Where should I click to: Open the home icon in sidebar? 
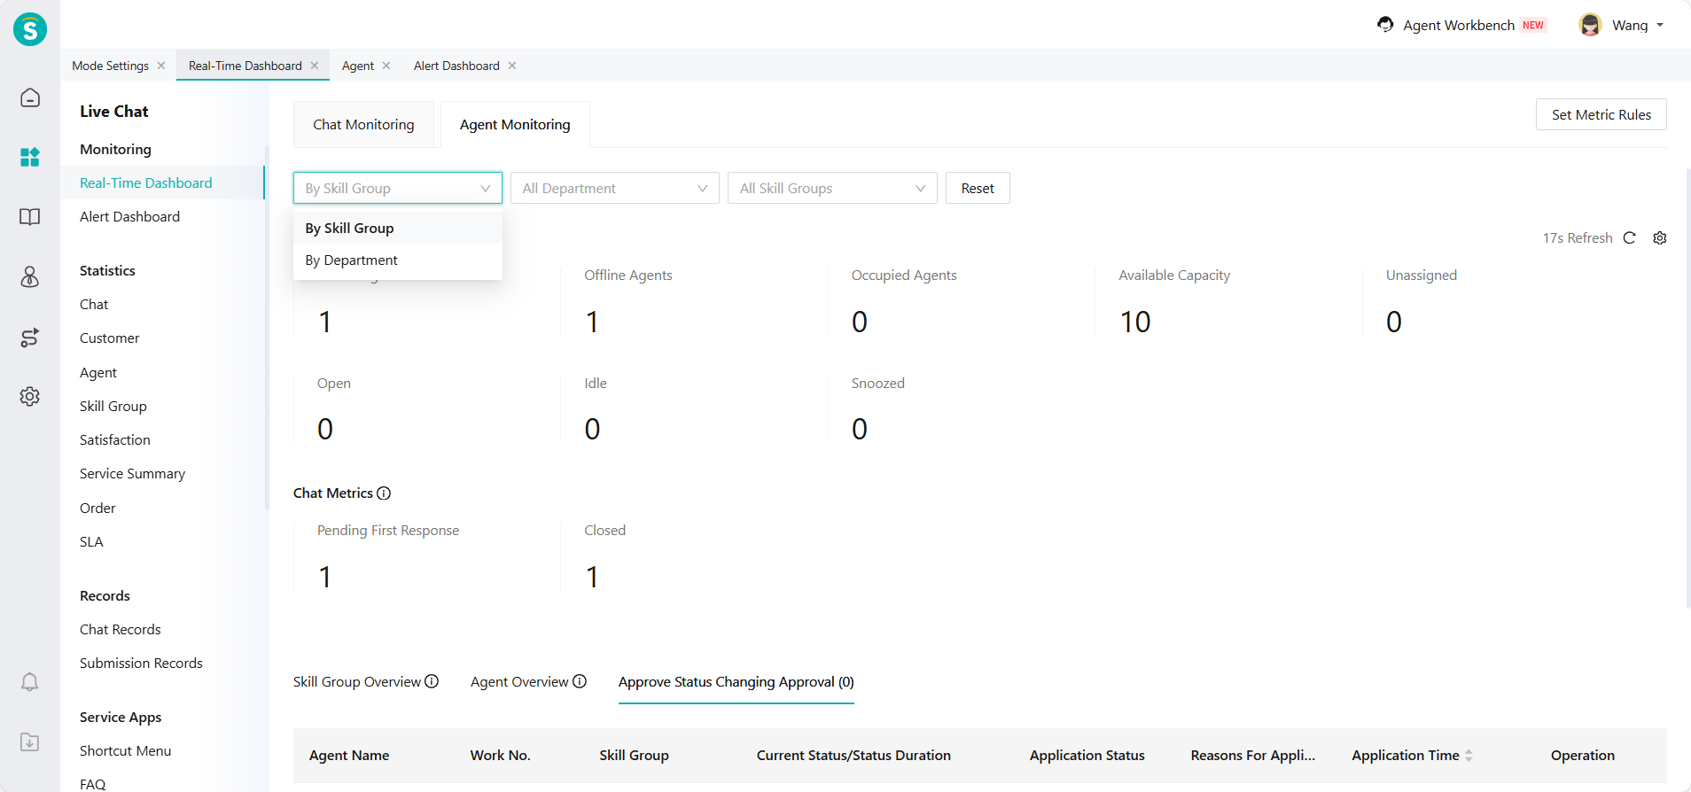tap(30, 97)
